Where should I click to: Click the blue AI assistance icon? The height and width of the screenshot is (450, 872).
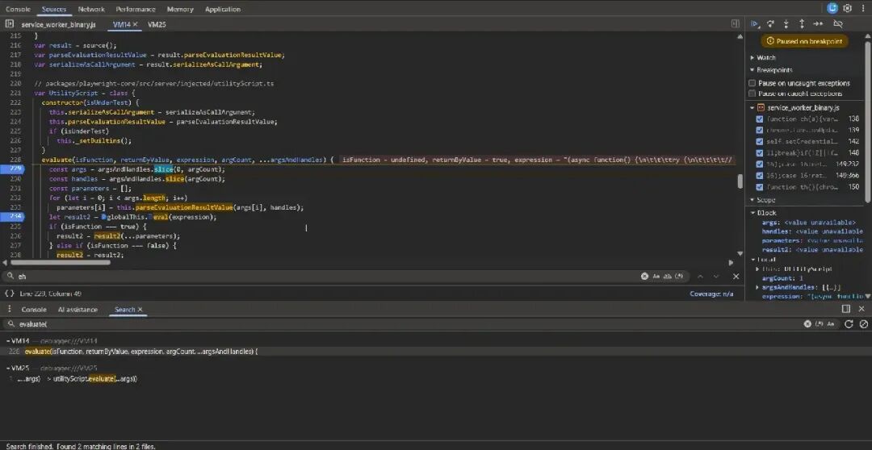(832, 8)
